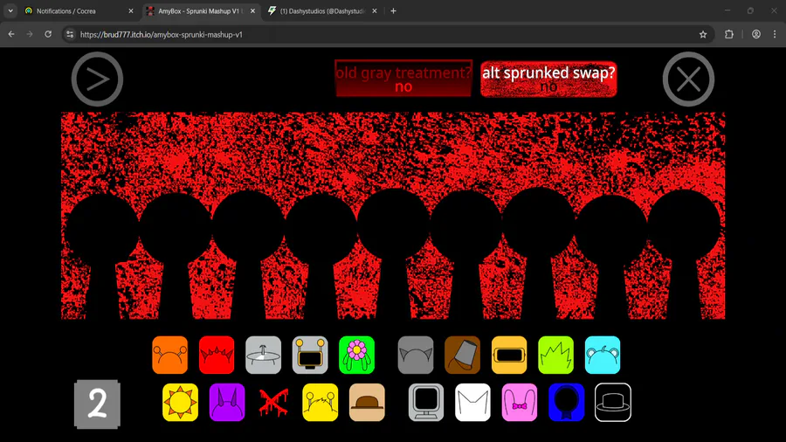The image size is (786, 442).
Task: Select the white cat ears character icon
Action: (x=472, y=403)
